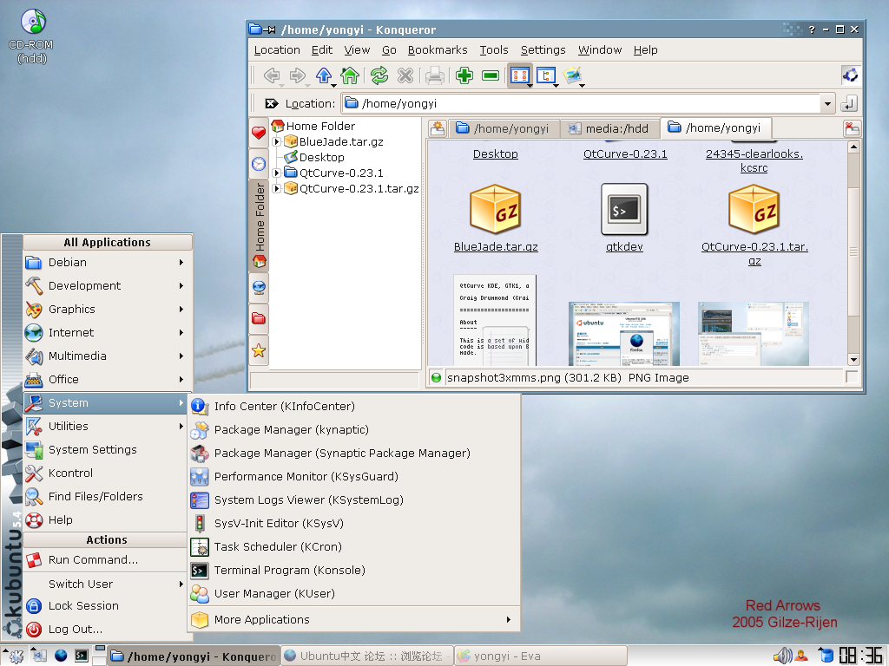
Task: Click the Location text field
Action: point(581,104)
